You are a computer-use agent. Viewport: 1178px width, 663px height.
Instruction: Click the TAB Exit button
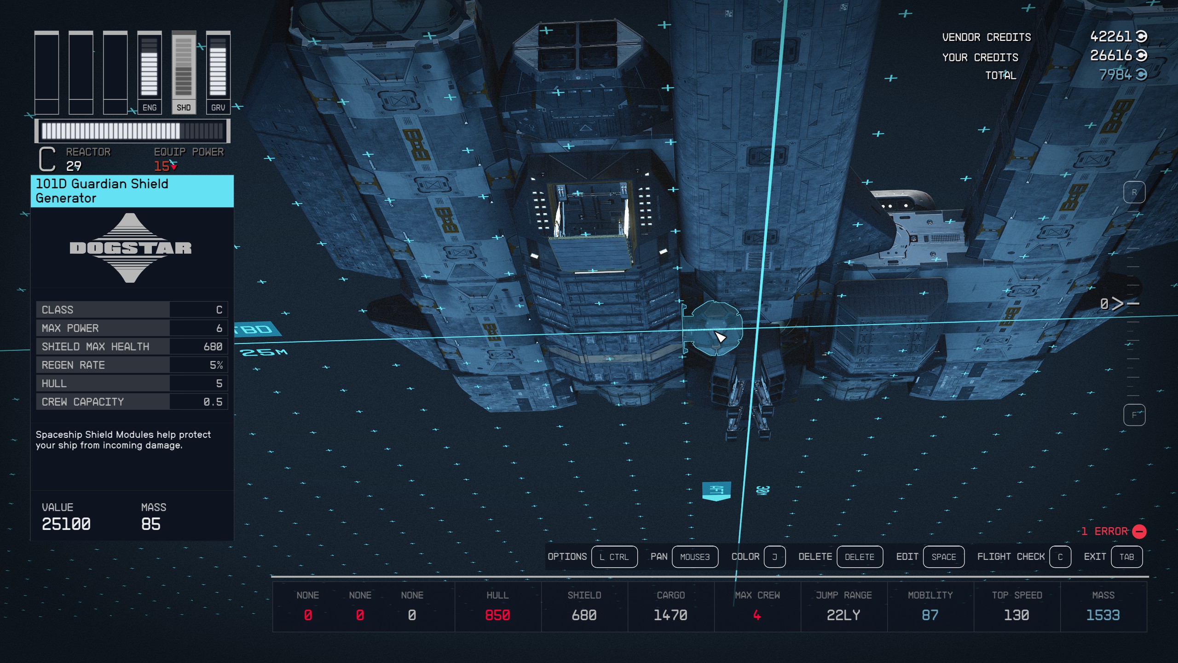[x=1126, y=557]
